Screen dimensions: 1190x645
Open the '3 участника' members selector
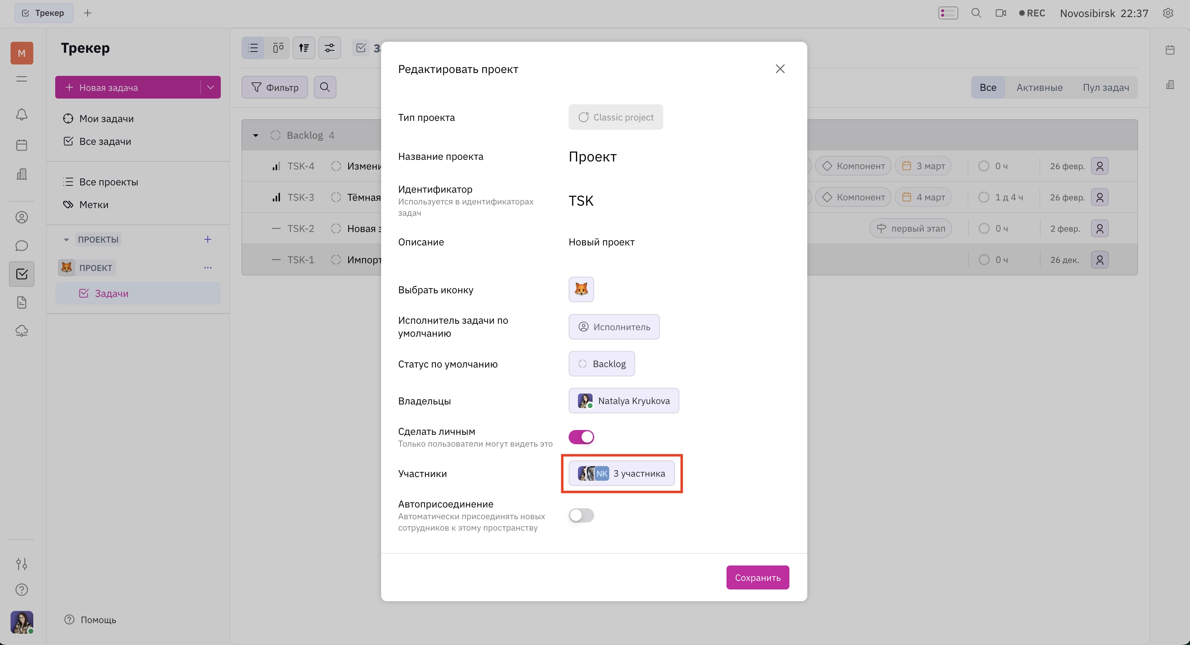(x=621, y=473)
